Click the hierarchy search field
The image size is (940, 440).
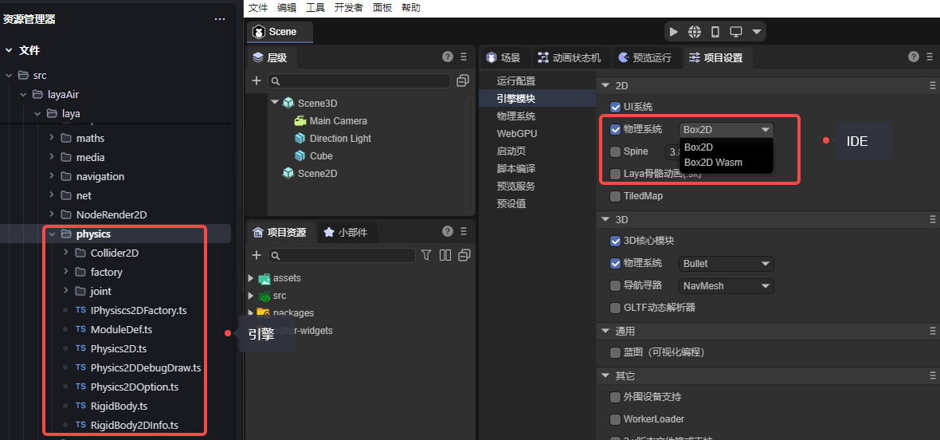pyautogui.click(x=360, y=81)
